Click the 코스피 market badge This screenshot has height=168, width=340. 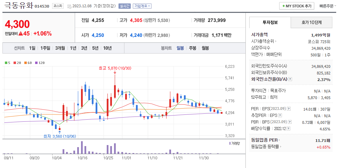pyautogui.click(x=58, y=6)
